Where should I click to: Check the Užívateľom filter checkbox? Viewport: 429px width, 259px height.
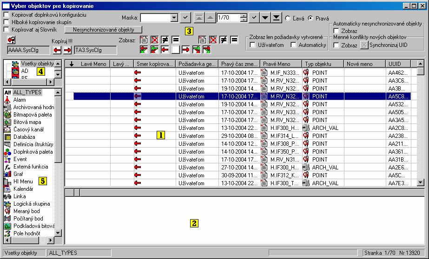click(x=252, y=45)
